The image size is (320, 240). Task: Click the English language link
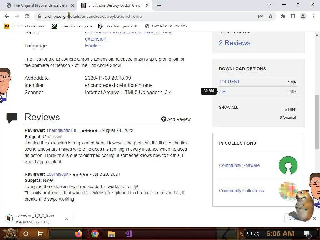93,46
